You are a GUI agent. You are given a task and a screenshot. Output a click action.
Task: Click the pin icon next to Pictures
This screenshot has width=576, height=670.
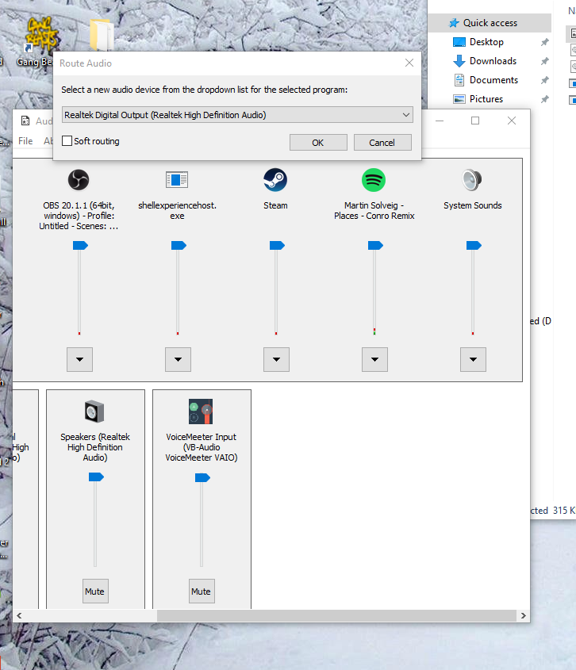point(545,99)
